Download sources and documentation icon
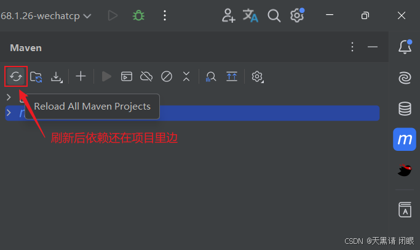The width and height of the screenshot is (420, 250). pos(57,77)
